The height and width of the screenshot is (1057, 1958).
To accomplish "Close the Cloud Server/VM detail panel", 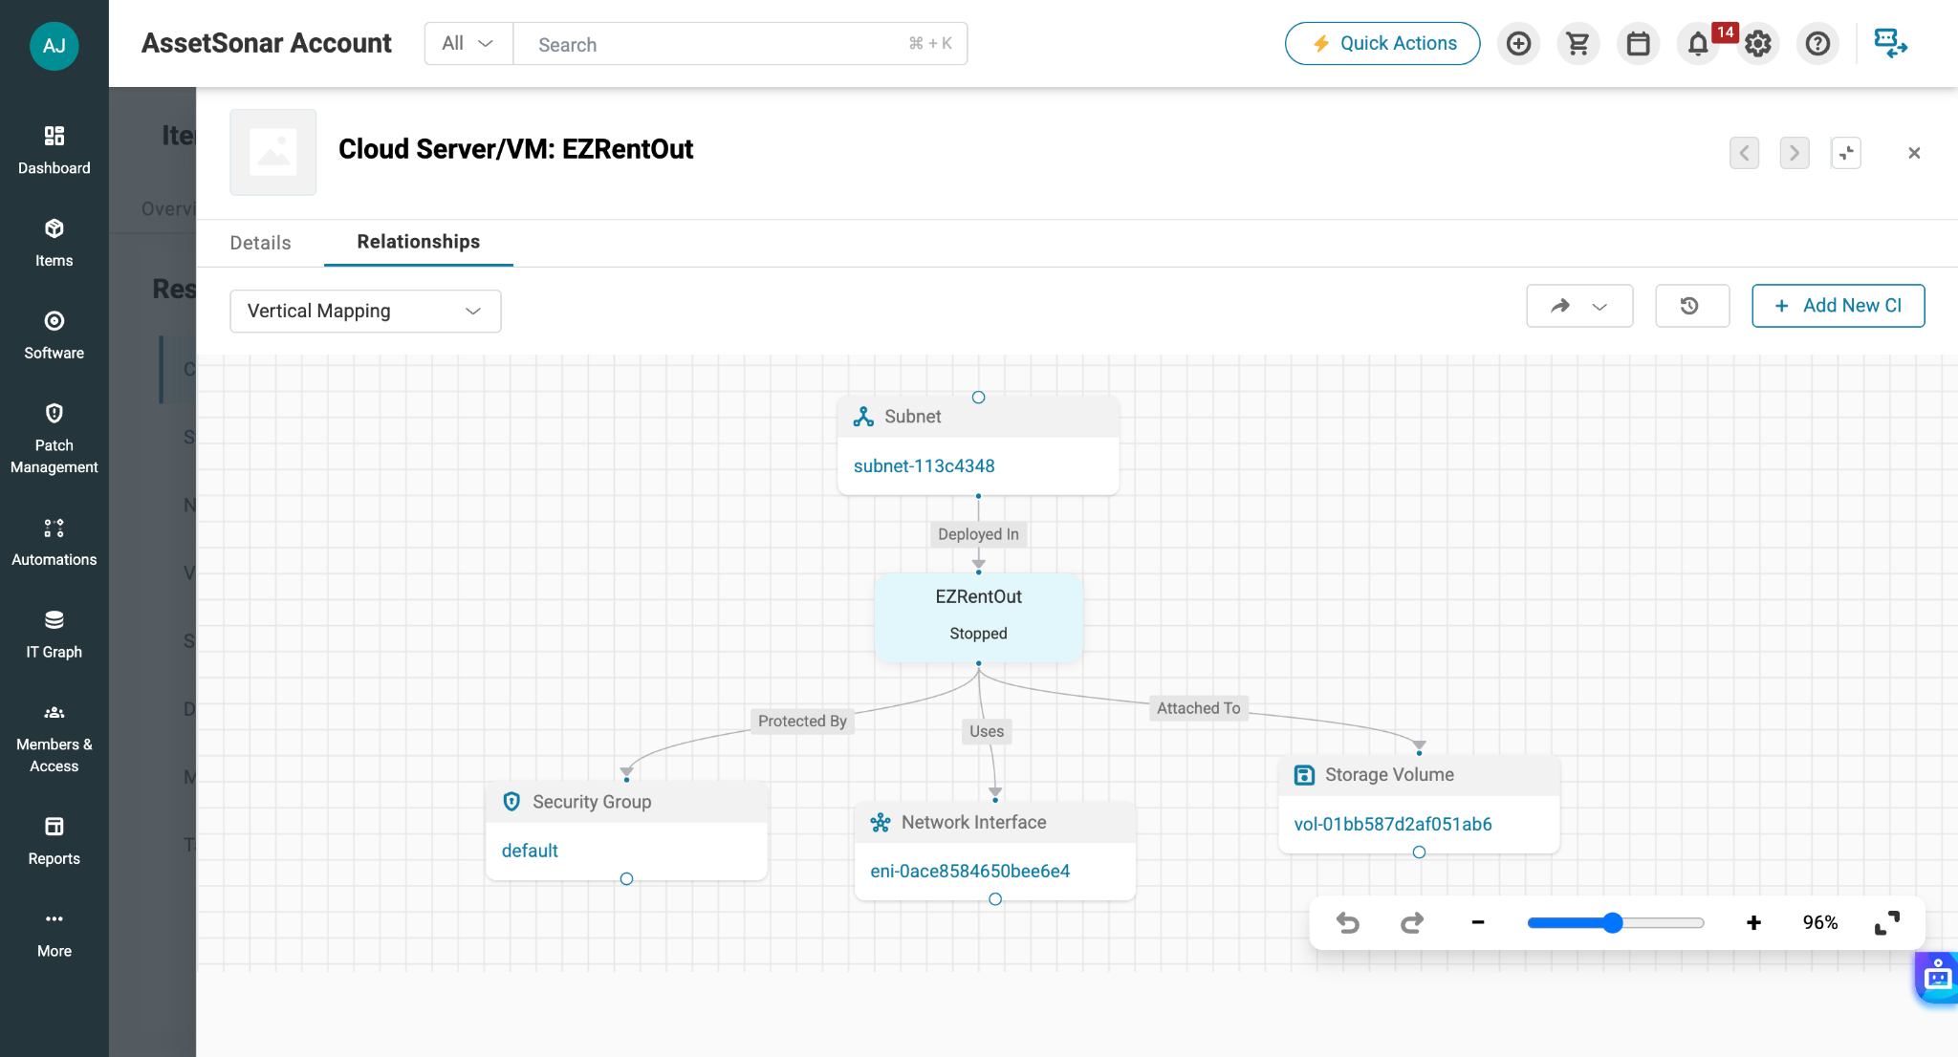I will point(1914,153).
